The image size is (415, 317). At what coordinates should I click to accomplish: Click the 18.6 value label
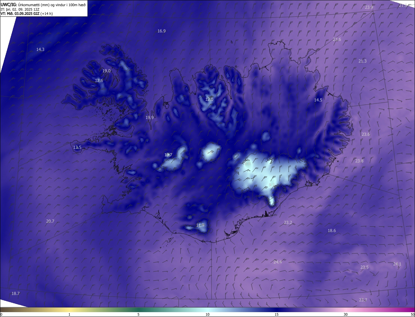click(332, 231)
